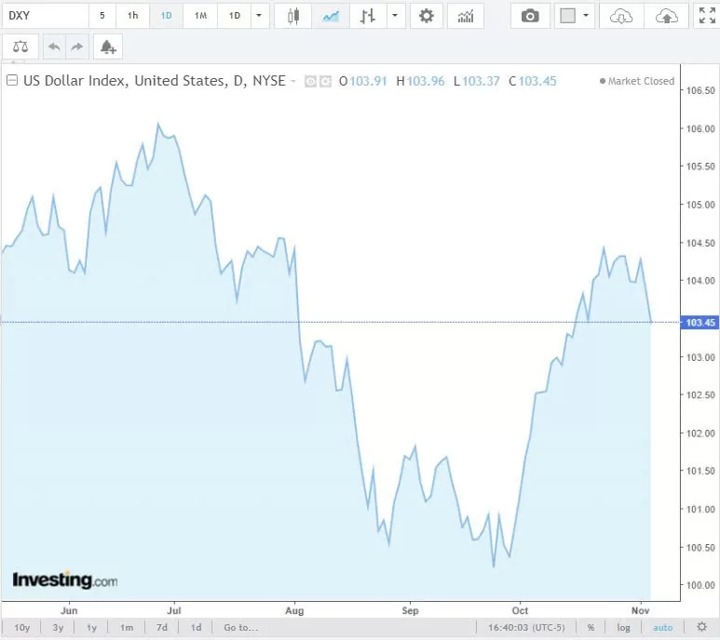The width and height of the screenshot is (720, 640).
Task: Expand the time interval dropdown arrow
Action: [258, 16]
